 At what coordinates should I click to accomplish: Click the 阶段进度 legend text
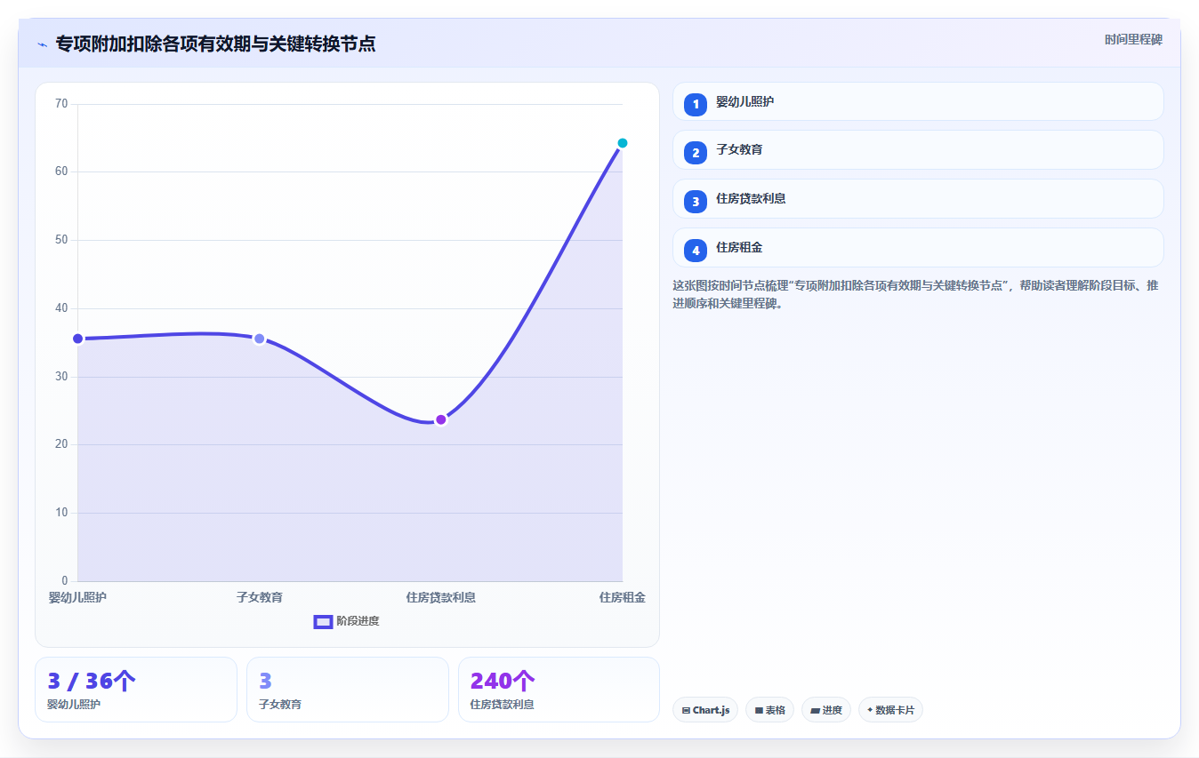point(358,621)
